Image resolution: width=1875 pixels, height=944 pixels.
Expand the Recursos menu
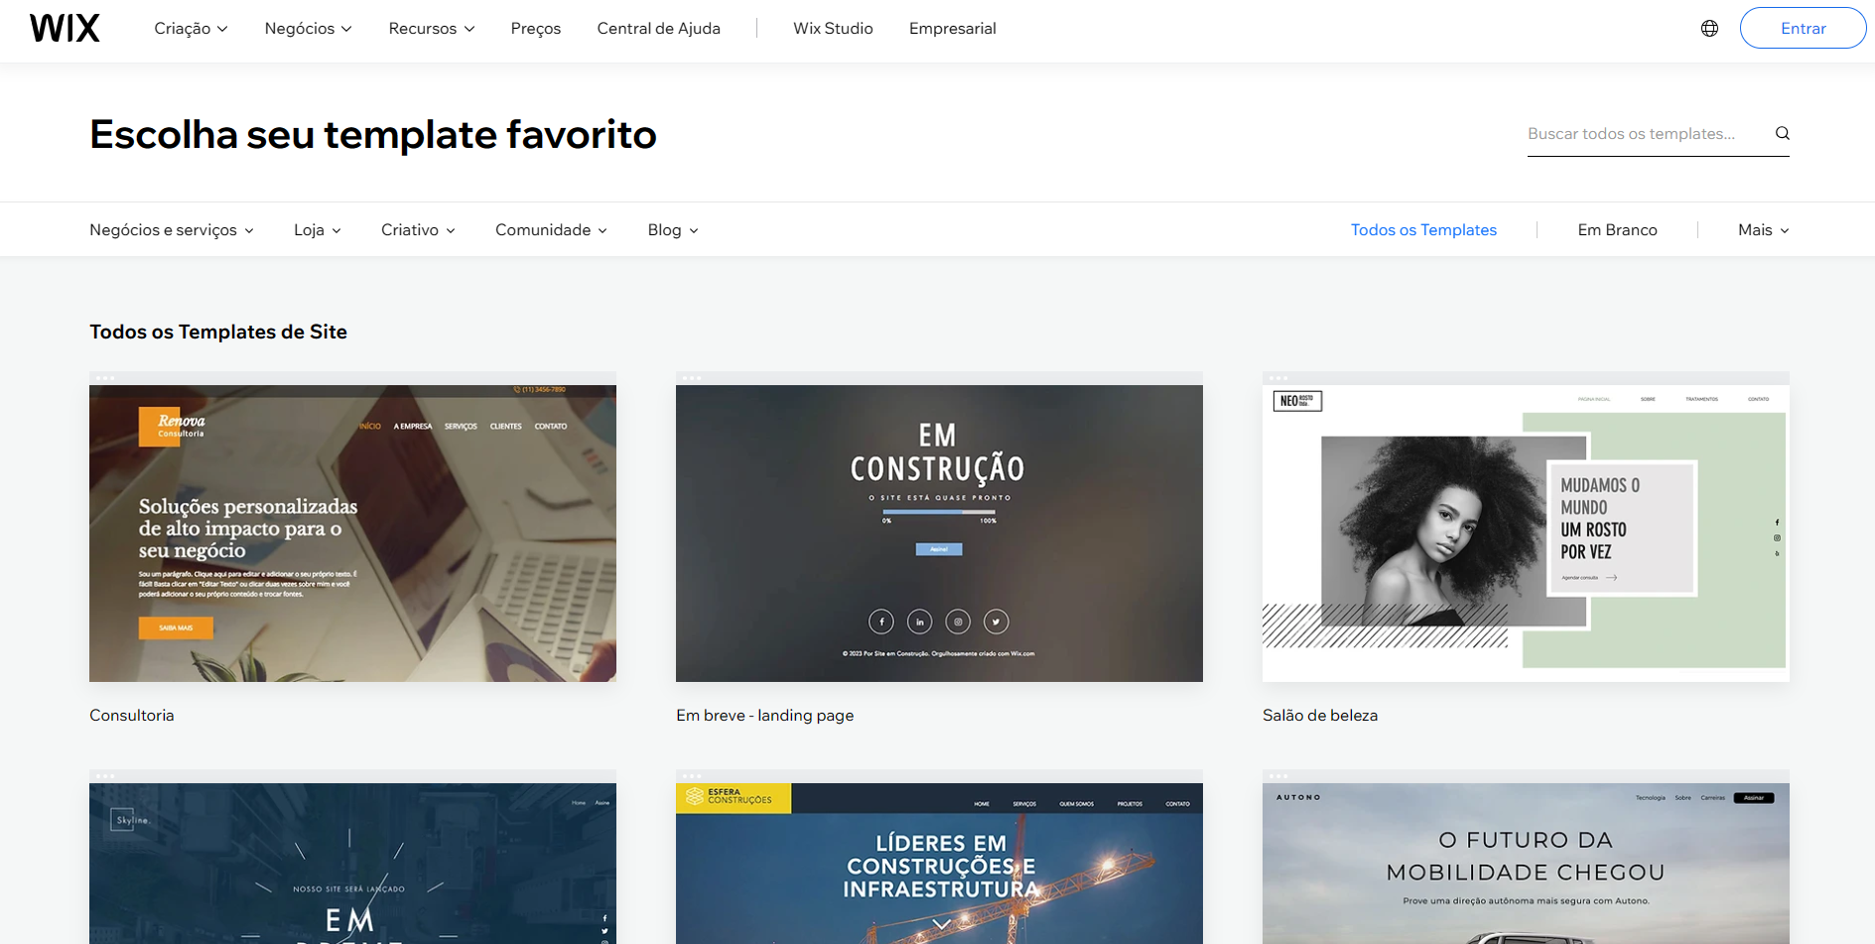pyautogui.click(x=432, y=29)
